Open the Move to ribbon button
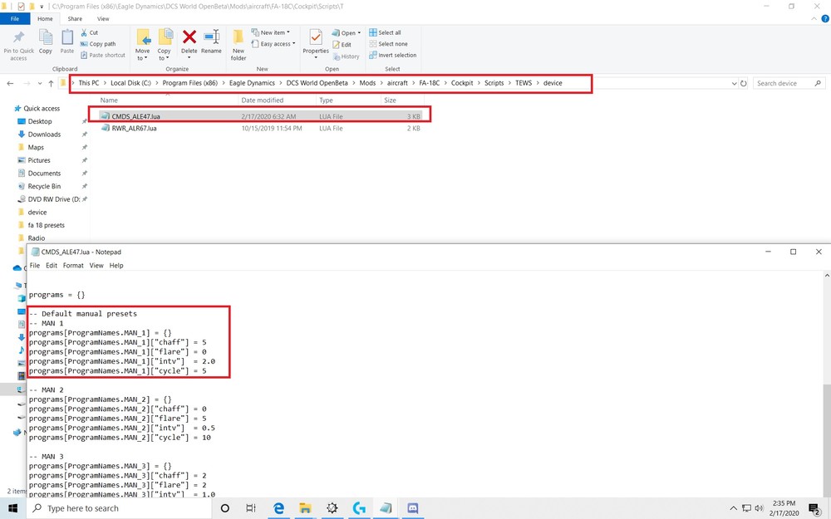This screenshot has width=831, height=519. coord(143,44)
